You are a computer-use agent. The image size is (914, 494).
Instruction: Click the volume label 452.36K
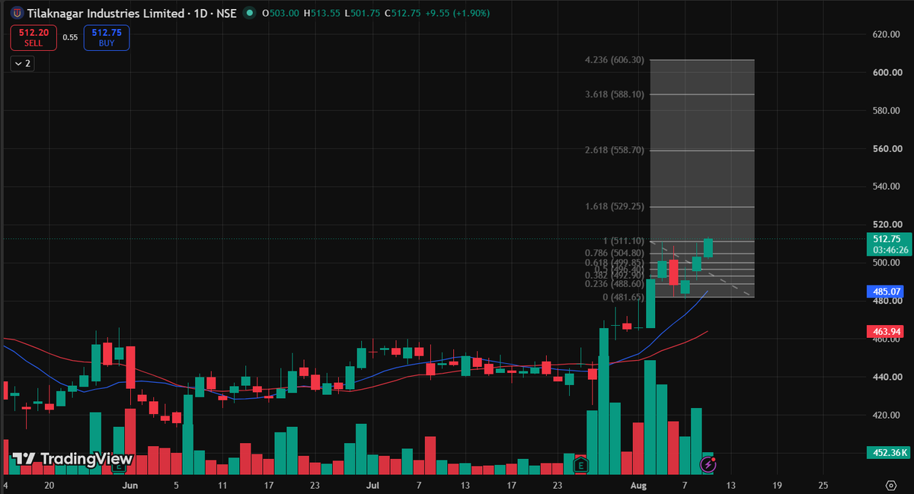(x=888, y=453)
